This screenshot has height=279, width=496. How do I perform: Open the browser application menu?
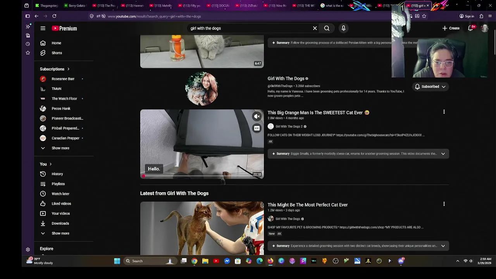[x=490, y=16]
